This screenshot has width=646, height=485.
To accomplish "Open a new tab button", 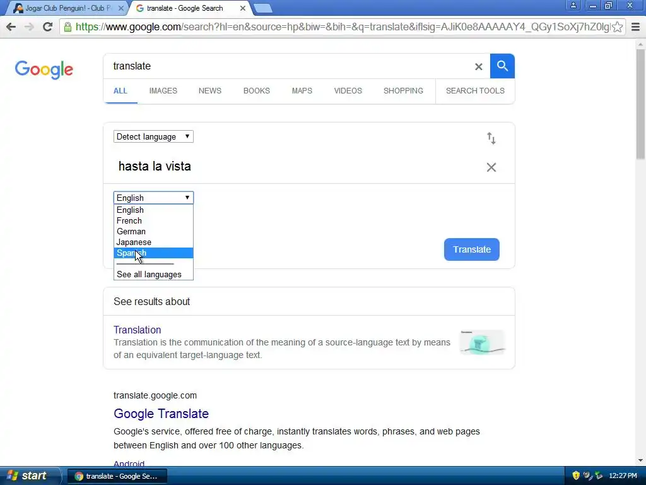I will 262,8.
